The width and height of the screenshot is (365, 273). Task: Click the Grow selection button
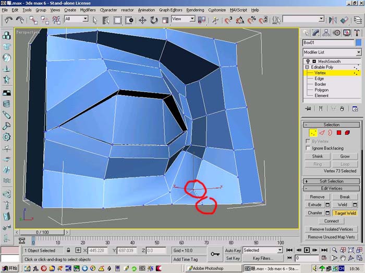tap(345, 156)
